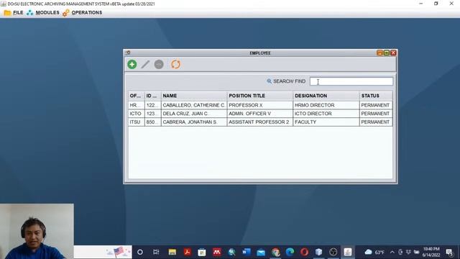Sort by the NAME column header
This screenshot has height=259, width=460.
(x=194, y=96)
